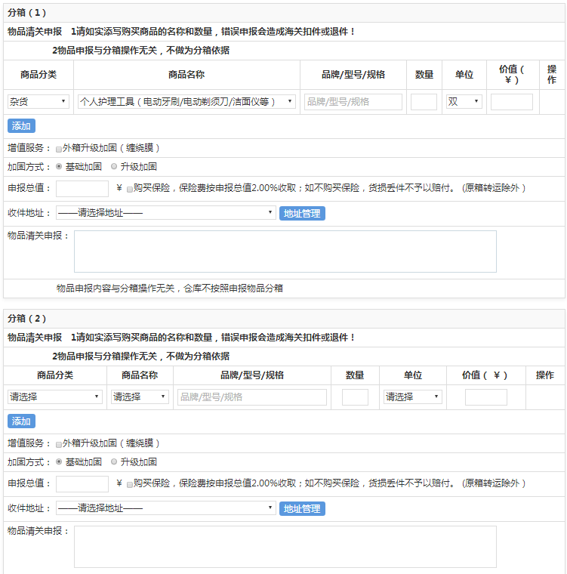Expand the 双 unit dropdown in 分箱(1)
The image size is (567, 574).
pyautogui.click(x=464, y=102)
